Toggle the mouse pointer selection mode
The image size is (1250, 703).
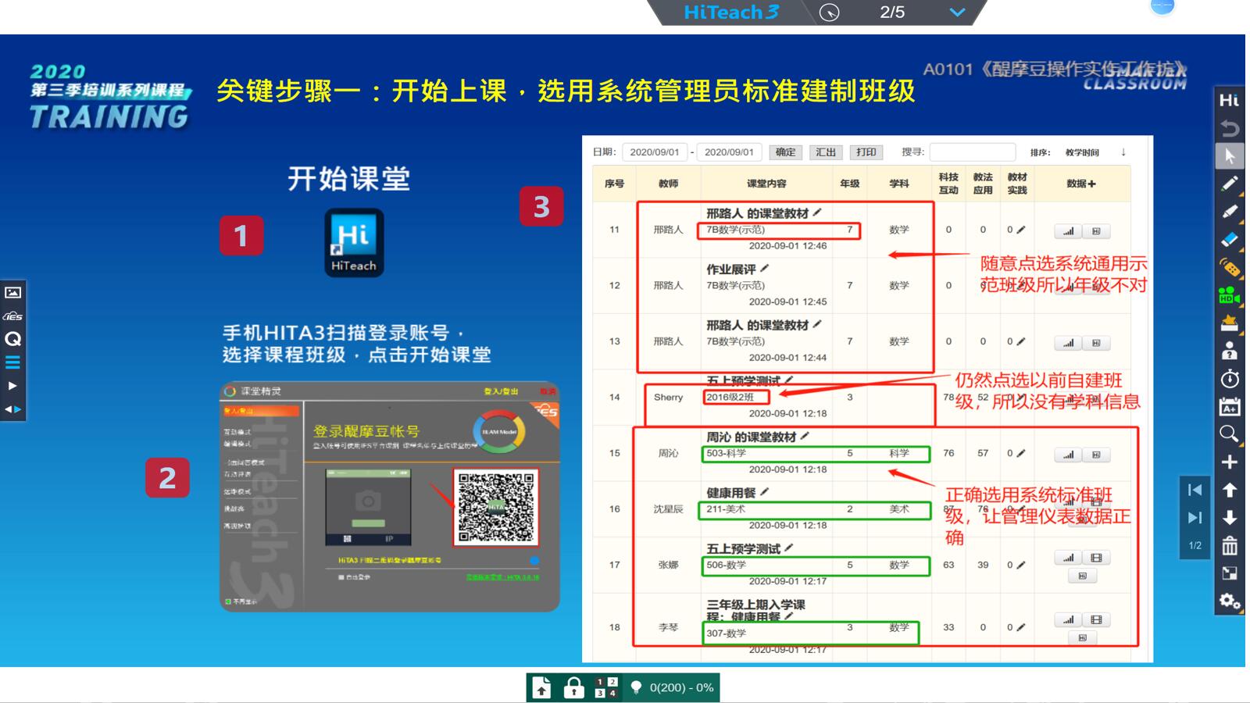click(x=1230, y=156)
